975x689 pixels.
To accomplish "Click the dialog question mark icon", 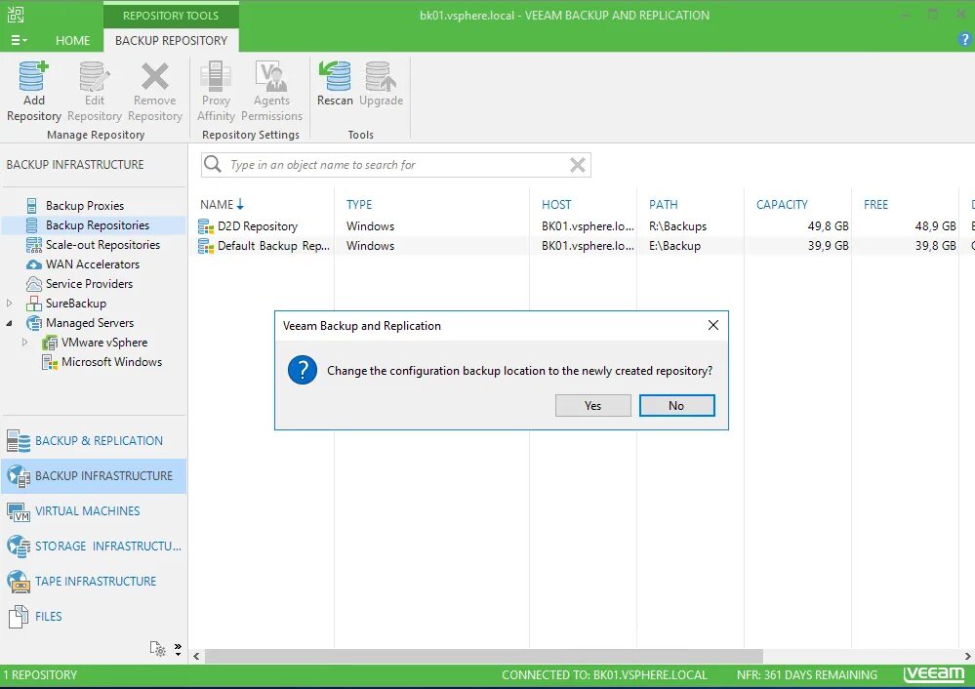I will pyautogui.click(x=303, y=370).
